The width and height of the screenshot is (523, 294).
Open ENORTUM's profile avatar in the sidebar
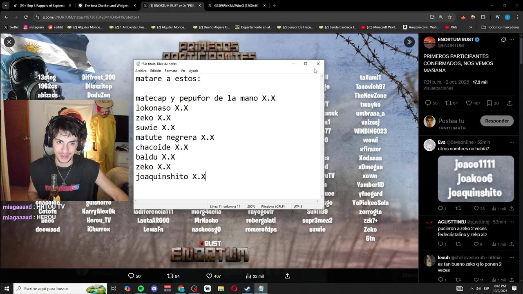tap(429, 42)
